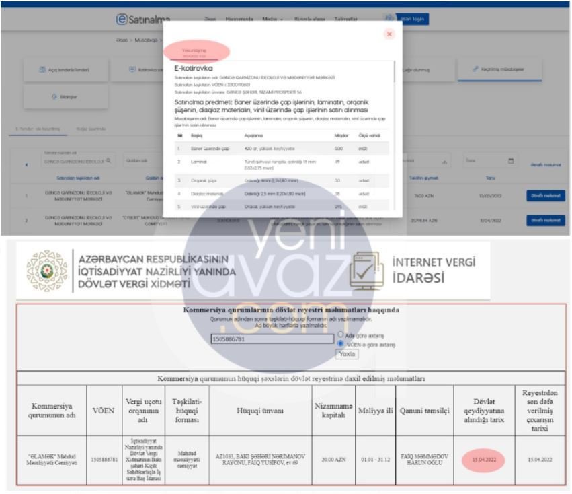
Task: Select the 'Ada görə axtarış' radio button
Action: pyautogui.click(x=340, y=334)
